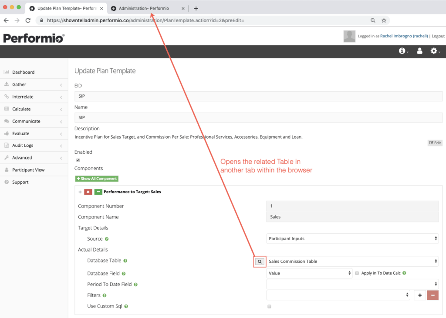Open the info menu icon in header

pos(403,51)
